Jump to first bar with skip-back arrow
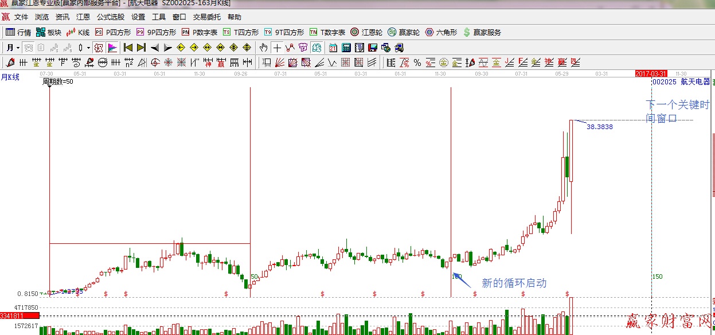The image size is (715, 335). click(x=128, y=48)
